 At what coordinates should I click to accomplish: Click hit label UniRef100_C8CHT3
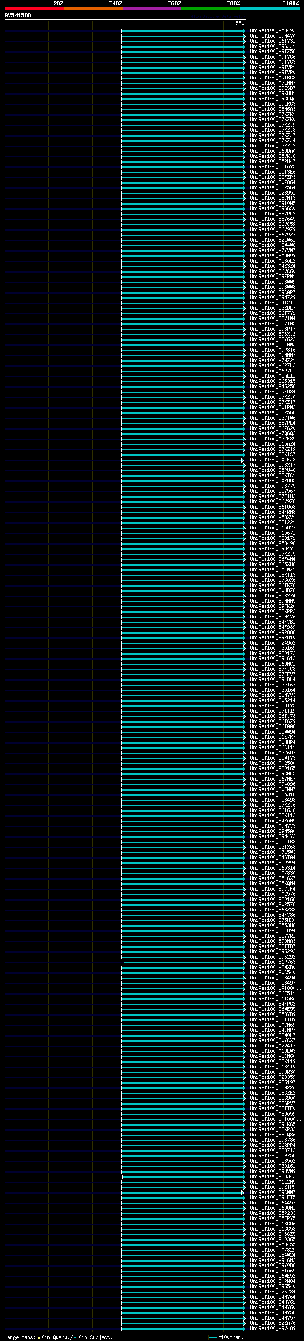tap(272, 198)
